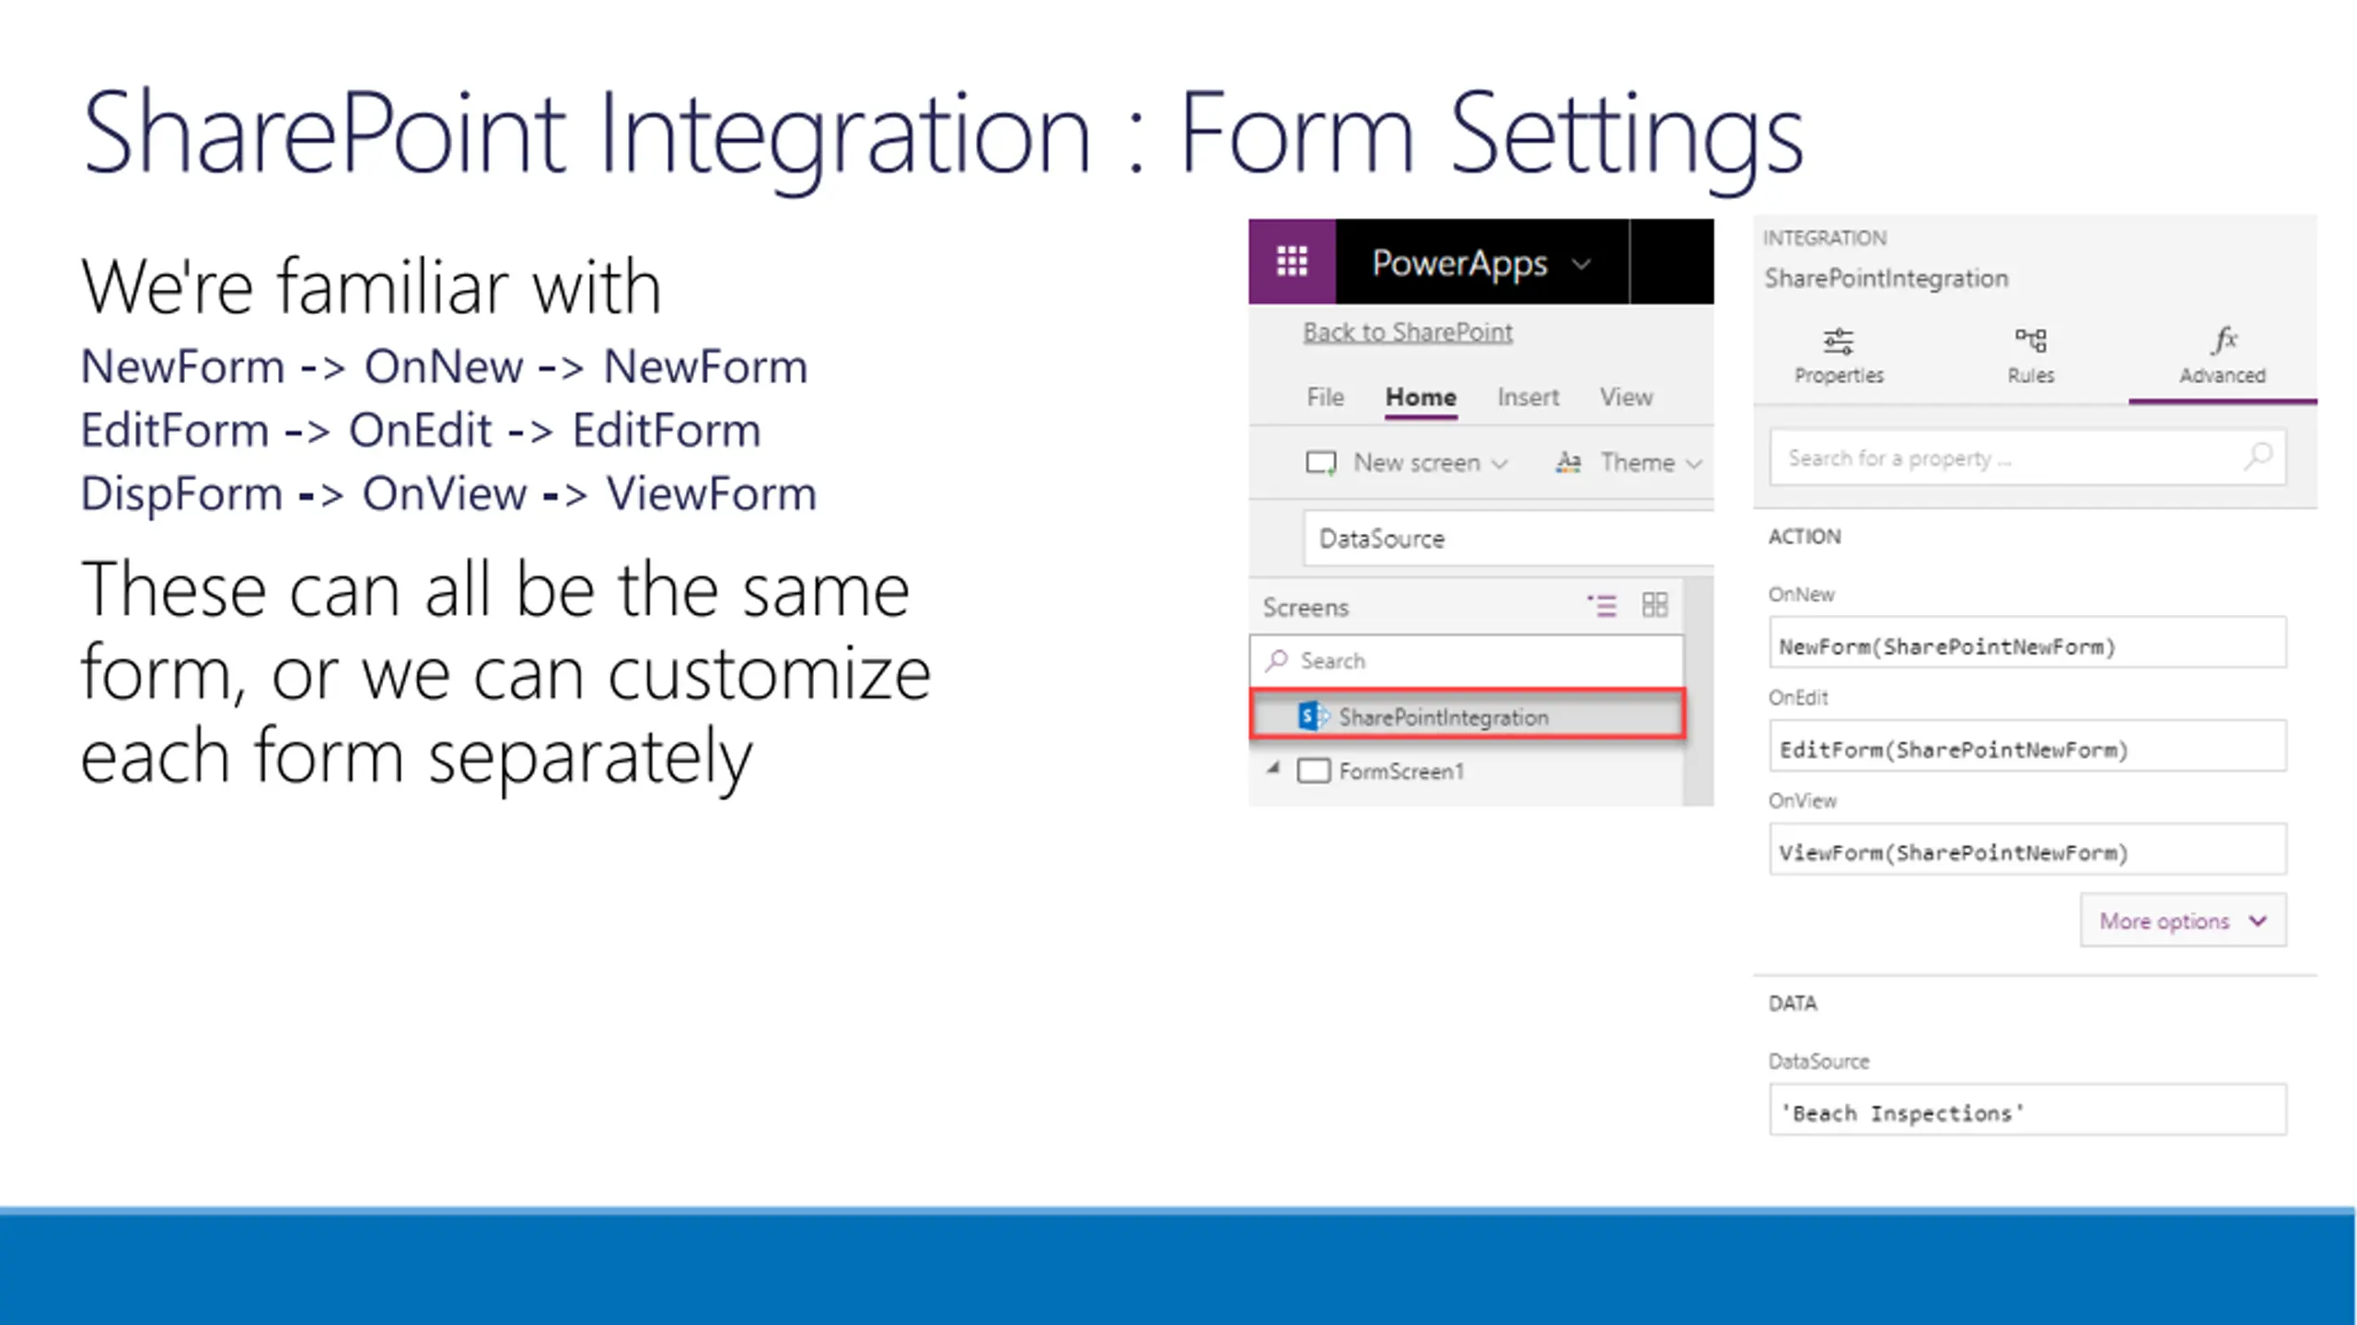The image size is (2357, 1325).
Task: Expand the More options button
Action: click(2182, 920)
